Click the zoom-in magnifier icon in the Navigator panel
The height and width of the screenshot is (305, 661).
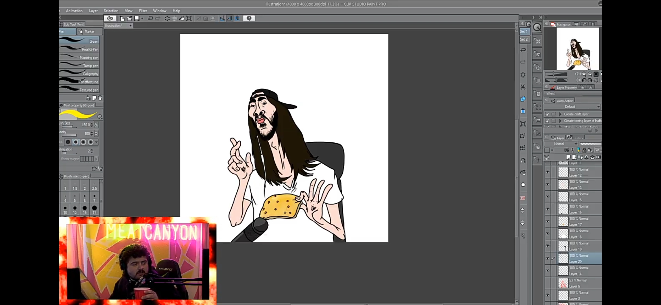(x=590, y=74)
